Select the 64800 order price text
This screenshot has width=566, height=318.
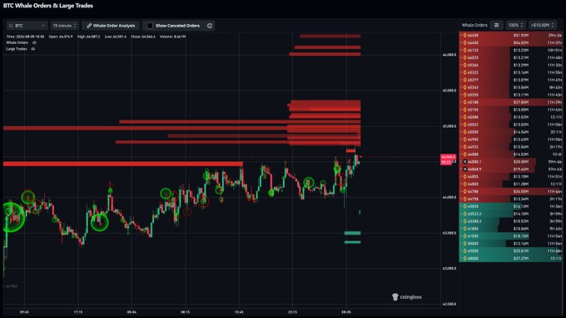coord(473,184)
